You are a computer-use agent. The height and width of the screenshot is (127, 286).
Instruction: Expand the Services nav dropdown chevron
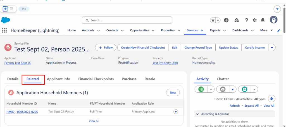[202, 30]
